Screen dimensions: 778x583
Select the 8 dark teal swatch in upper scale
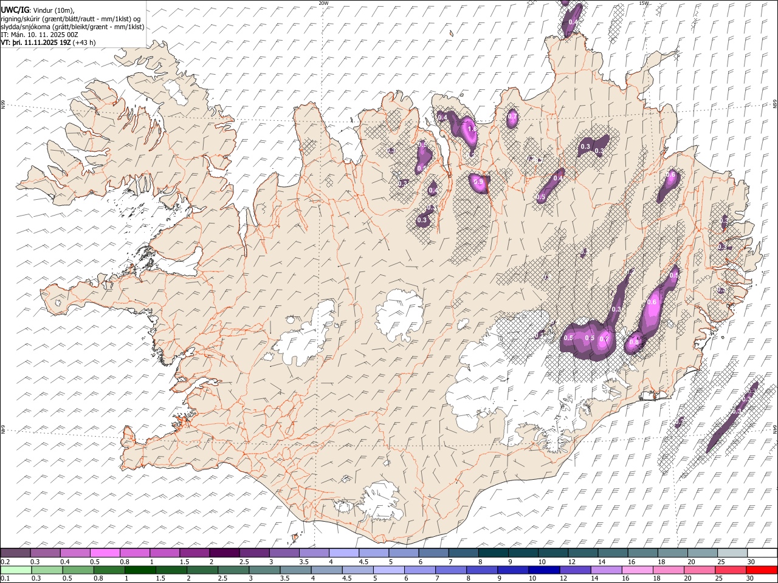[x=493, y=553]
